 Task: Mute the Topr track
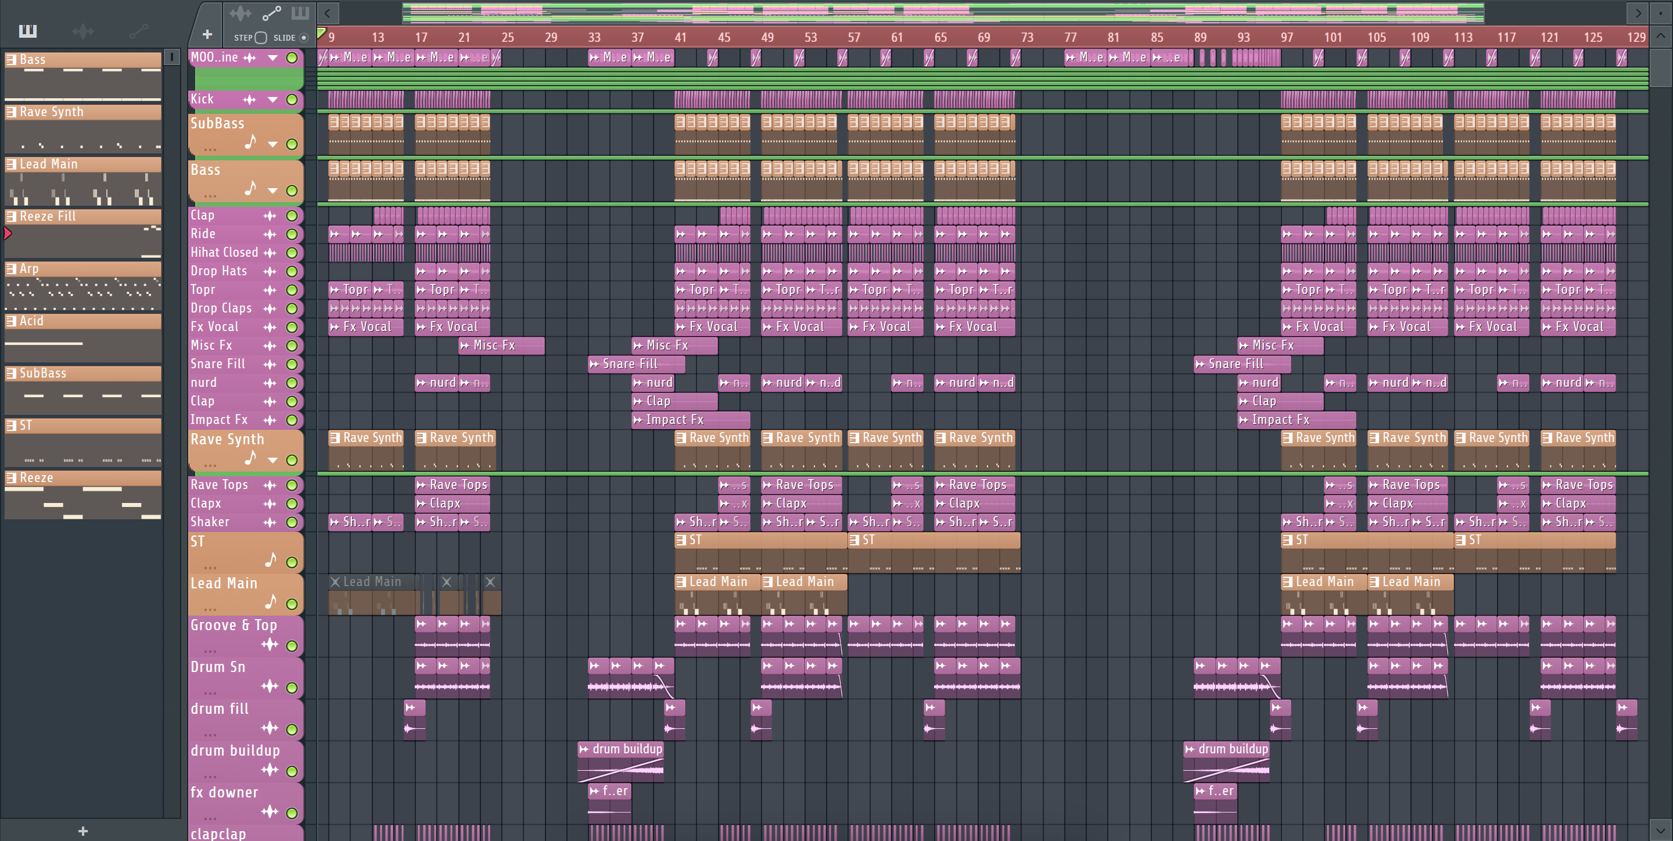[x=292, y=290]
